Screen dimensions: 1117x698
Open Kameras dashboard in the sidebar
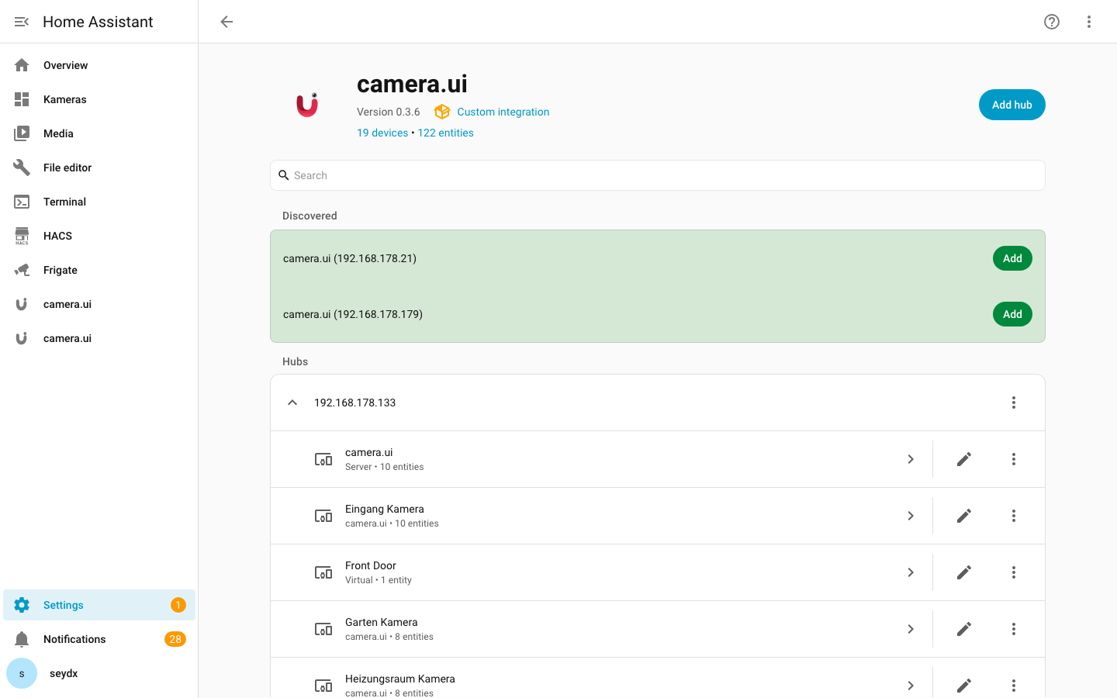[x=99, y=99]
